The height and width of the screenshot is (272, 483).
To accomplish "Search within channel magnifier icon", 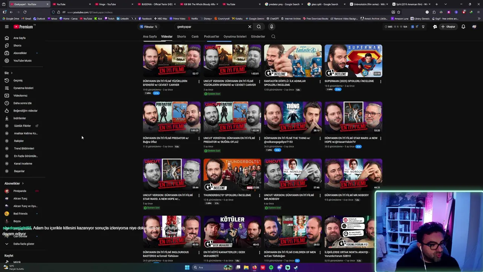I will [x=273, y=37].
